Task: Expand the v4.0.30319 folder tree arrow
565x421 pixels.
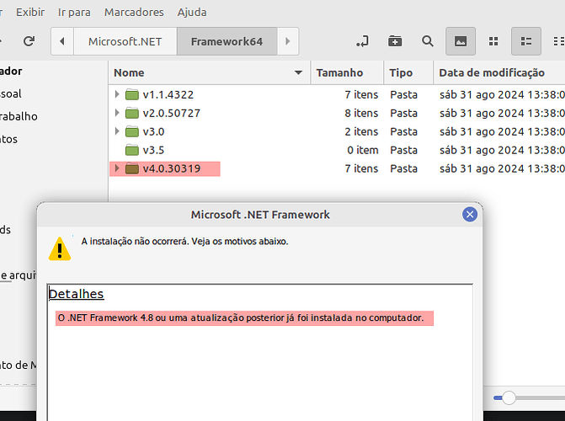Action: click(117, 168)
